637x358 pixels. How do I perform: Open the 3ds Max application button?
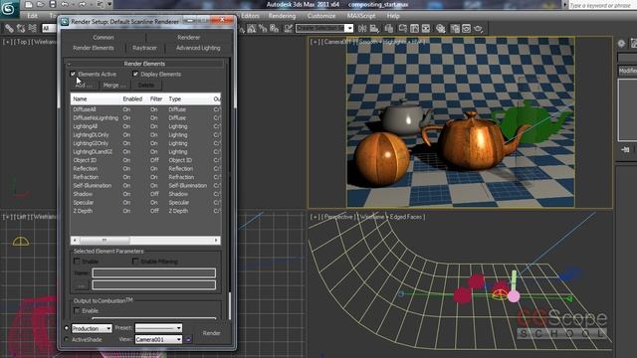9,9
